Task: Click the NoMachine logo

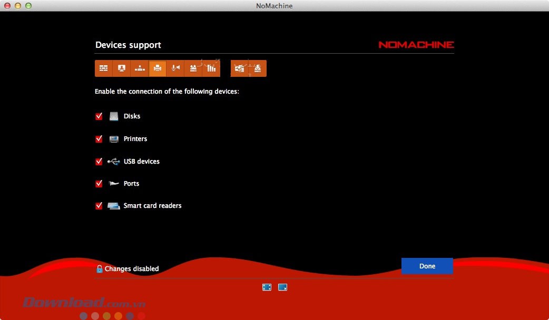Action: [x=416, y=45]
